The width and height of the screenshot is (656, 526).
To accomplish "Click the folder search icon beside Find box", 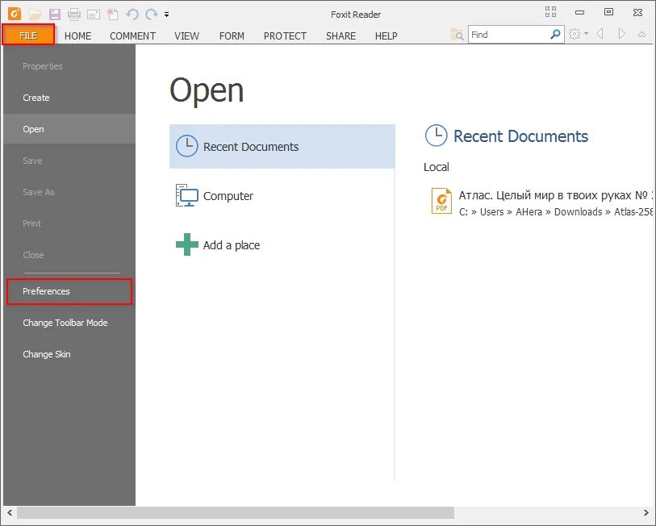I will (458, 35).
